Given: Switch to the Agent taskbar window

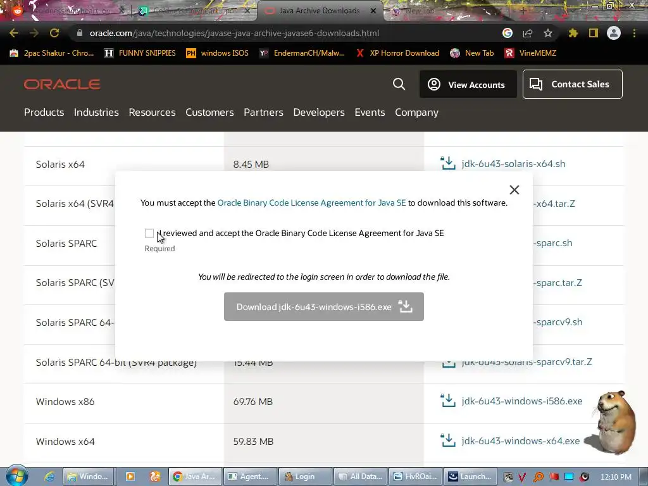Looking at the screenshot, I should [249, 477].
